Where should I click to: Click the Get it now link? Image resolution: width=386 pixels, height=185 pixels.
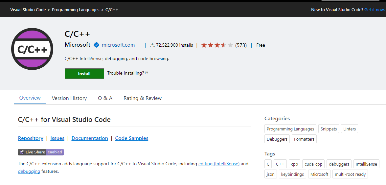tap(375, 10)
